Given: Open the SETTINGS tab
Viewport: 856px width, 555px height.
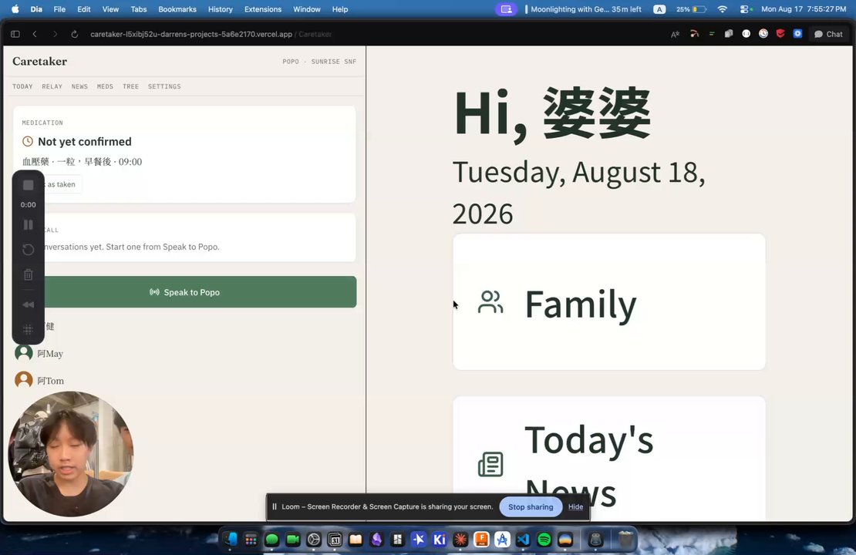Looking at the screenshot, I should click(164, 86).
